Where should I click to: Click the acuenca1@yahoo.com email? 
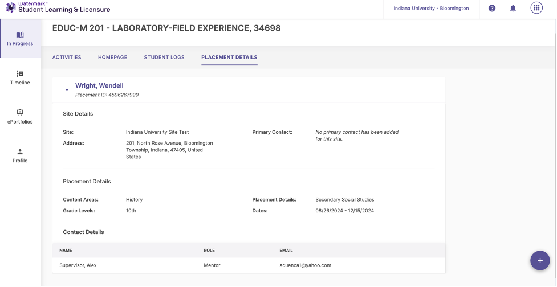tap(305, 265)
